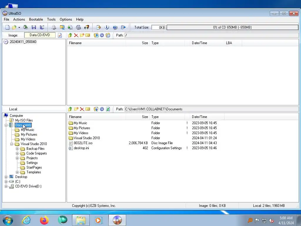
Task: Select the 20240411_050040 image root node
Action: (23, 42)
